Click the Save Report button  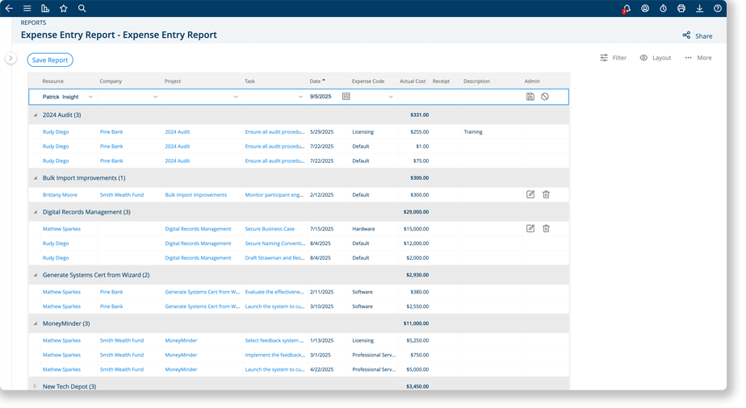pos(50,60)
